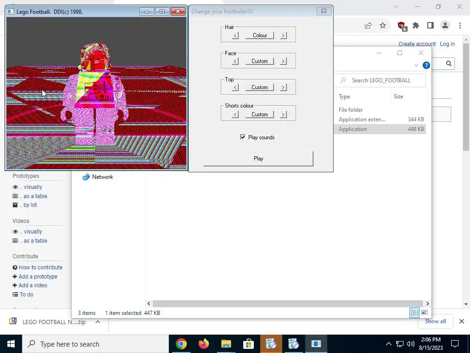Select previous Shorts colour arrow
The image size is (470, 353).
(235, 114)
